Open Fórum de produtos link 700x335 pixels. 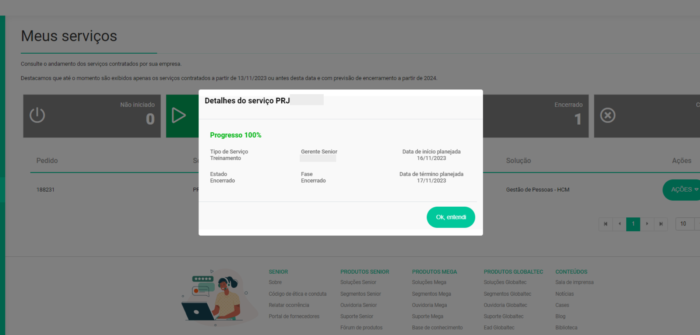361,328
